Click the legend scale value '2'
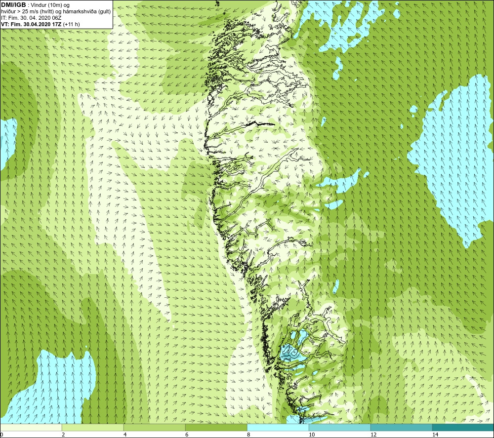494x438 pixels. 63,435
